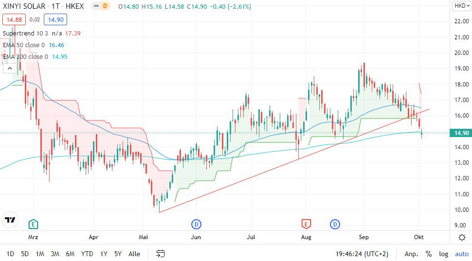
Task: Open the green earnings E marker in März
Action: pyautogui.click(x=33, y=224)
